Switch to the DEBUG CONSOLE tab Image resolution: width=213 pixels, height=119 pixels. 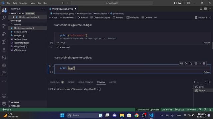[x=86, y=82]
